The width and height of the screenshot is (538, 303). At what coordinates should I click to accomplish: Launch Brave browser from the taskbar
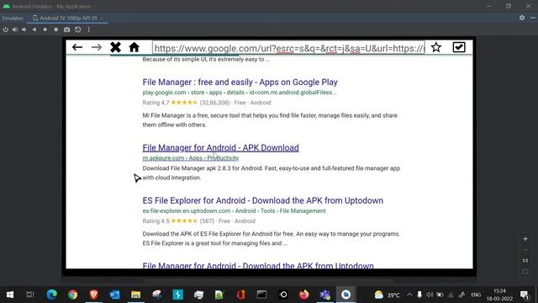point(93,295)
